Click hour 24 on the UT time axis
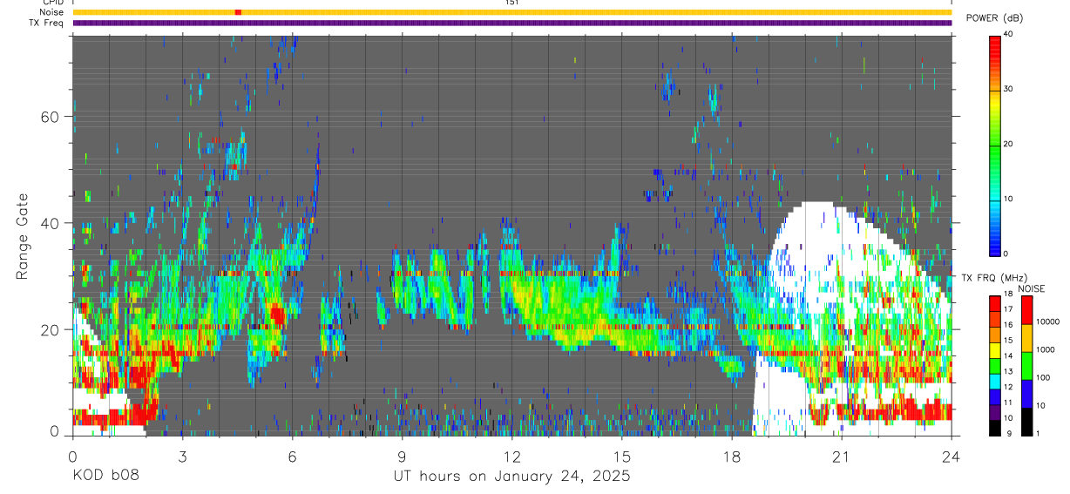The image size is (1070, 494). (x=951, y=456)
